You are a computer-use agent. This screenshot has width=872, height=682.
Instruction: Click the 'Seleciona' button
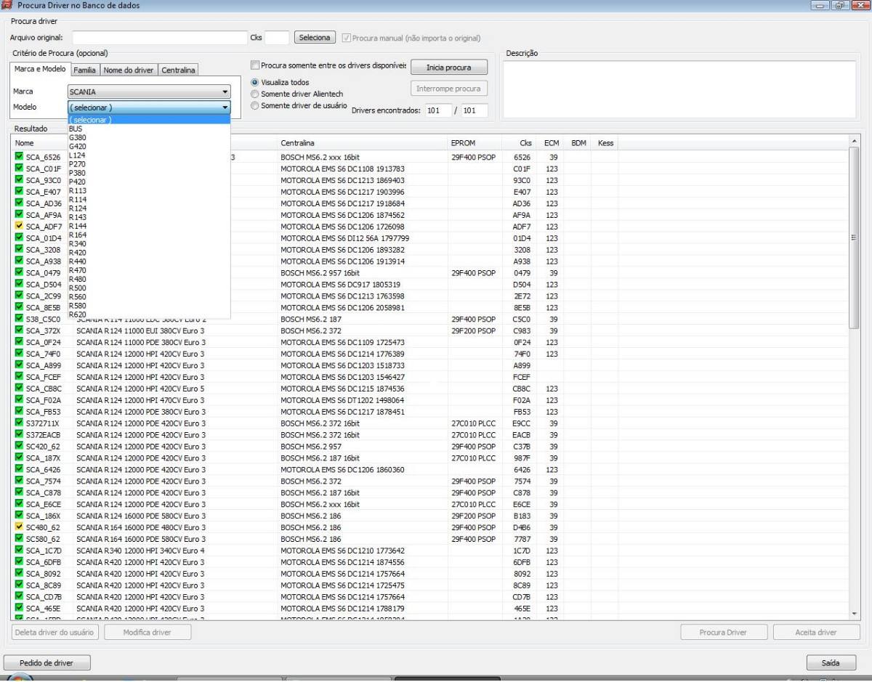tap(315, 38)
